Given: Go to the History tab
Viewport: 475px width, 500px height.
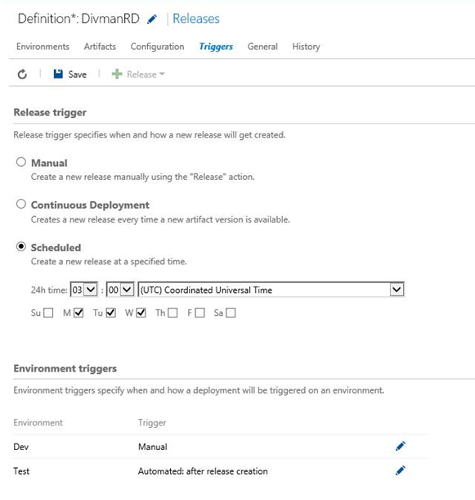Looking at the screenshot, I should (306, 47).
